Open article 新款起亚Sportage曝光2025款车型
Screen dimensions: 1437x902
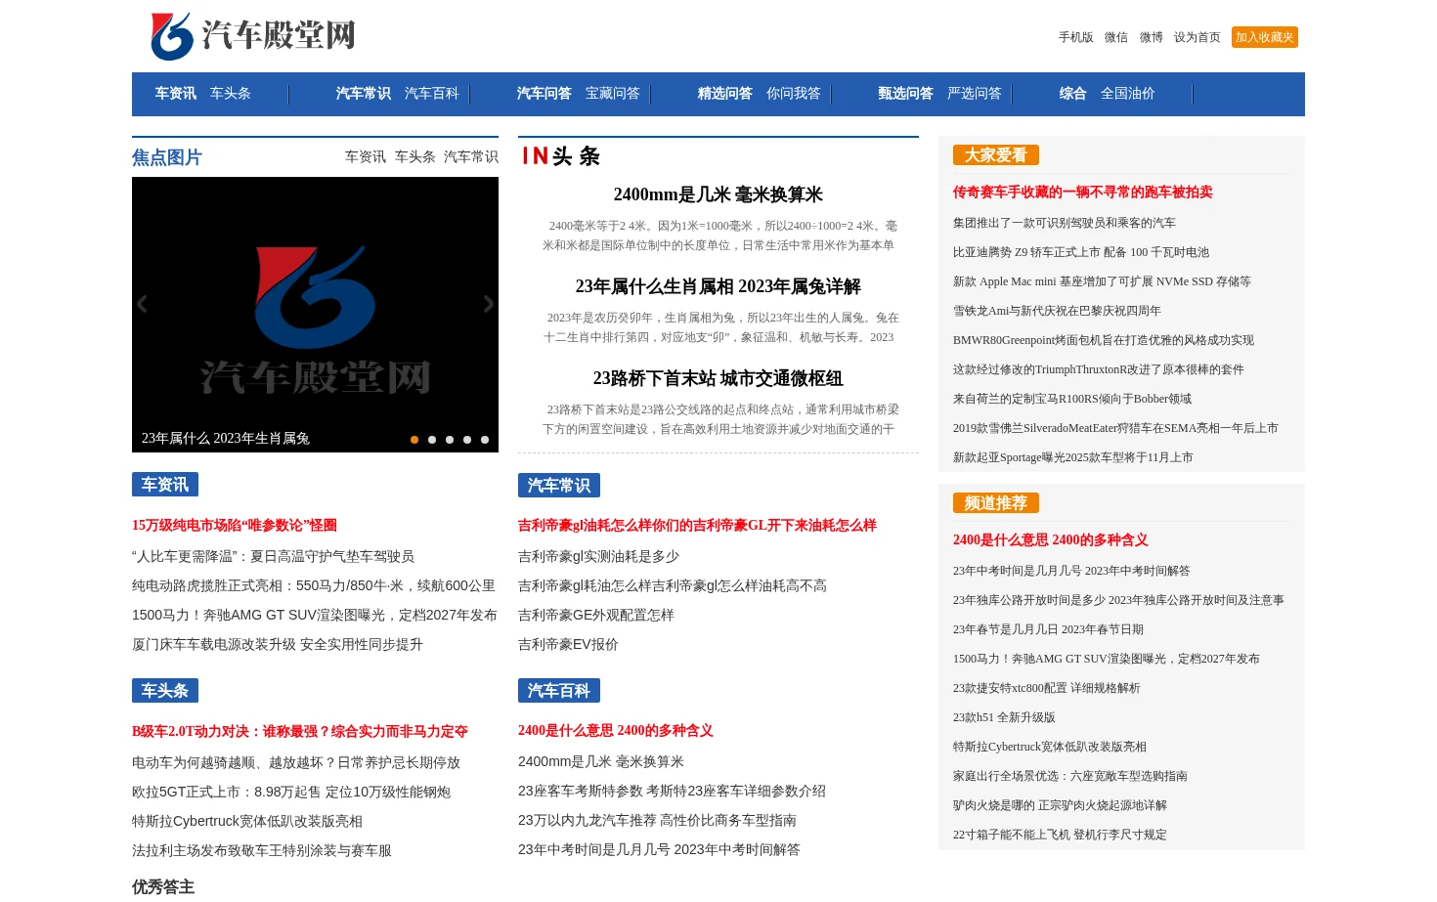1072,457
